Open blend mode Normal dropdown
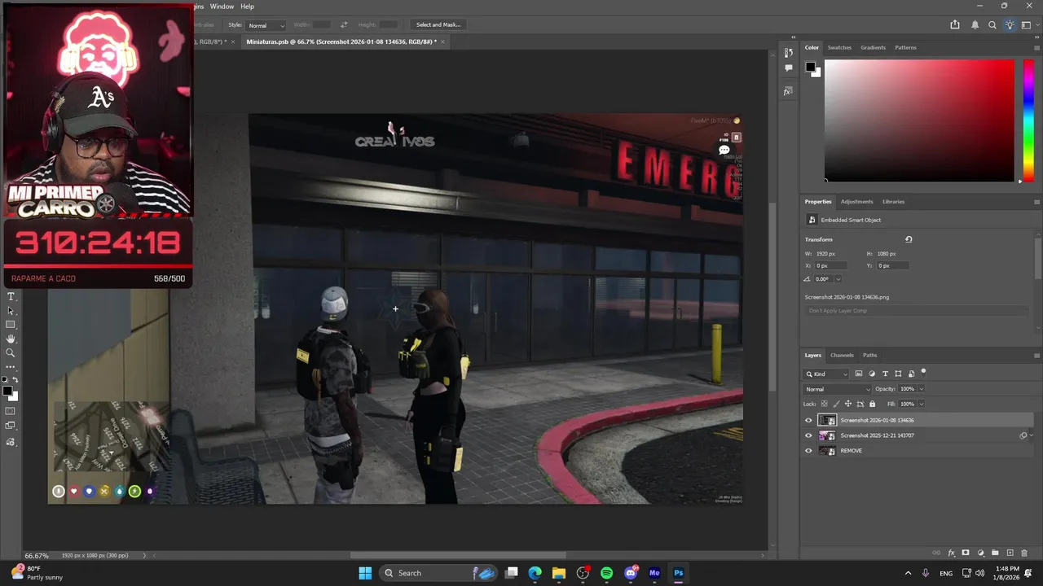The height and width of the screenshot is (586, 1043). pos(837,389)
